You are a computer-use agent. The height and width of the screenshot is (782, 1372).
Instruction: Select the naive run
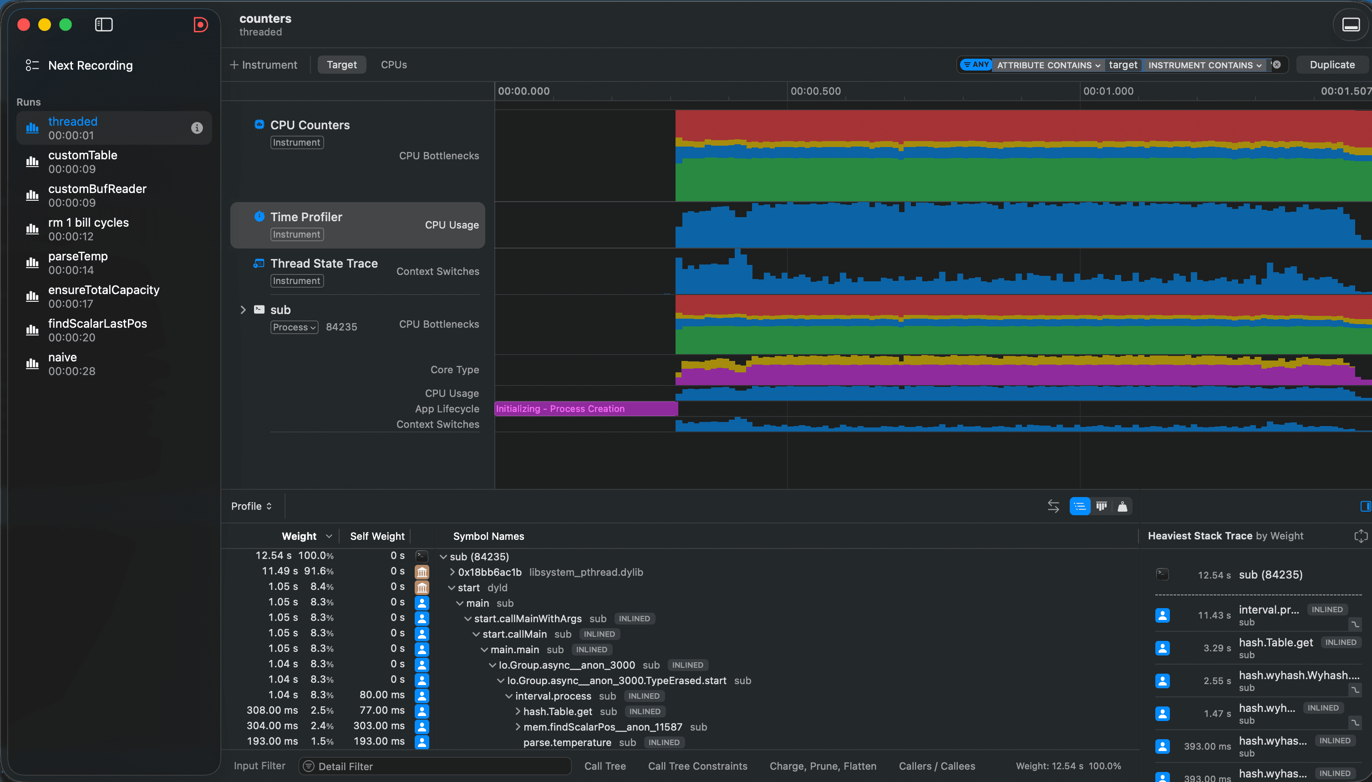pyautogui.click(x=114, y=364)
